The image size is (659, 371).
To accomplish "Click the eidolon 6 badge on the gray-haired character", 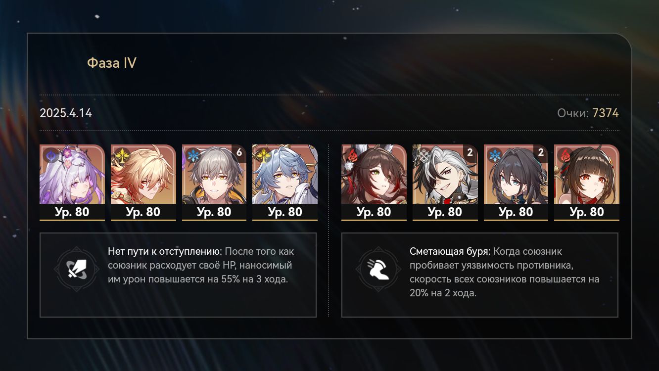I will point(239,153).
